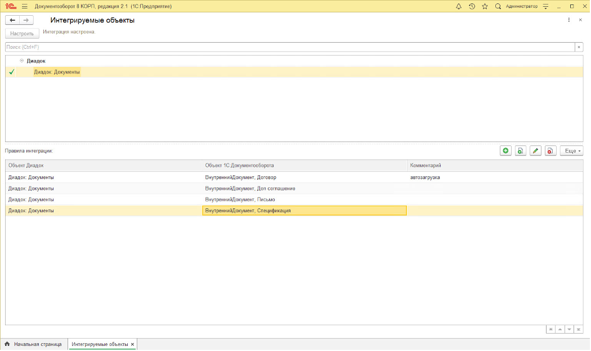This screenshot has height=351, width=591.
Task: Clear the search field with the X
Action: (x=579, y=47)
